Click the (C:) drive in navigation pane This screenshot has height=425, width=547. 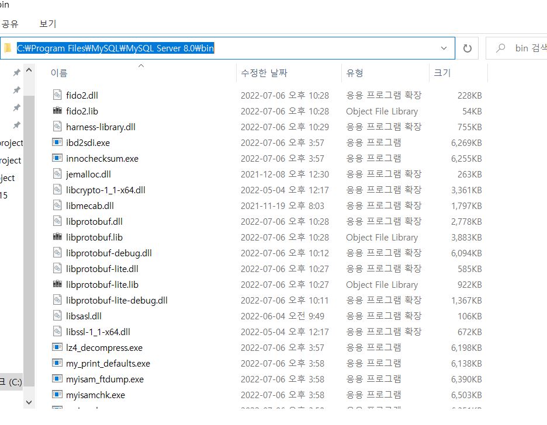11,382
